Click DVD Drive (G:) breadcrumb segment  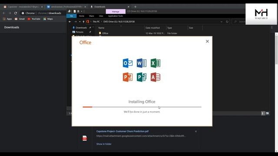point(119,22)
